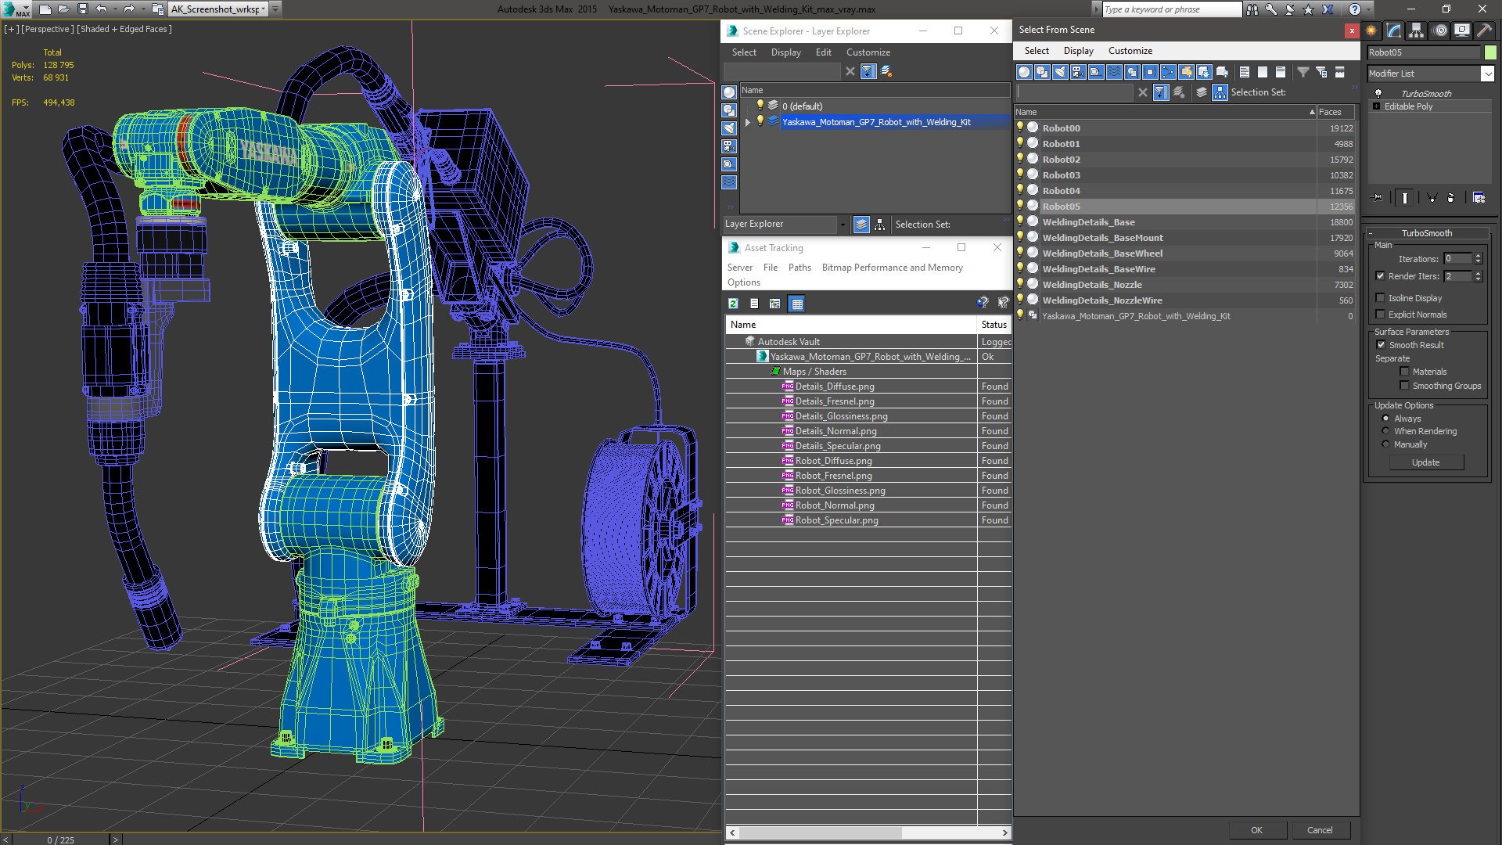The height and width of the screenshot is (845, 1502).
Task: Expand Editable Poly sub-objects in stack
Action: tap(1376, 106)
